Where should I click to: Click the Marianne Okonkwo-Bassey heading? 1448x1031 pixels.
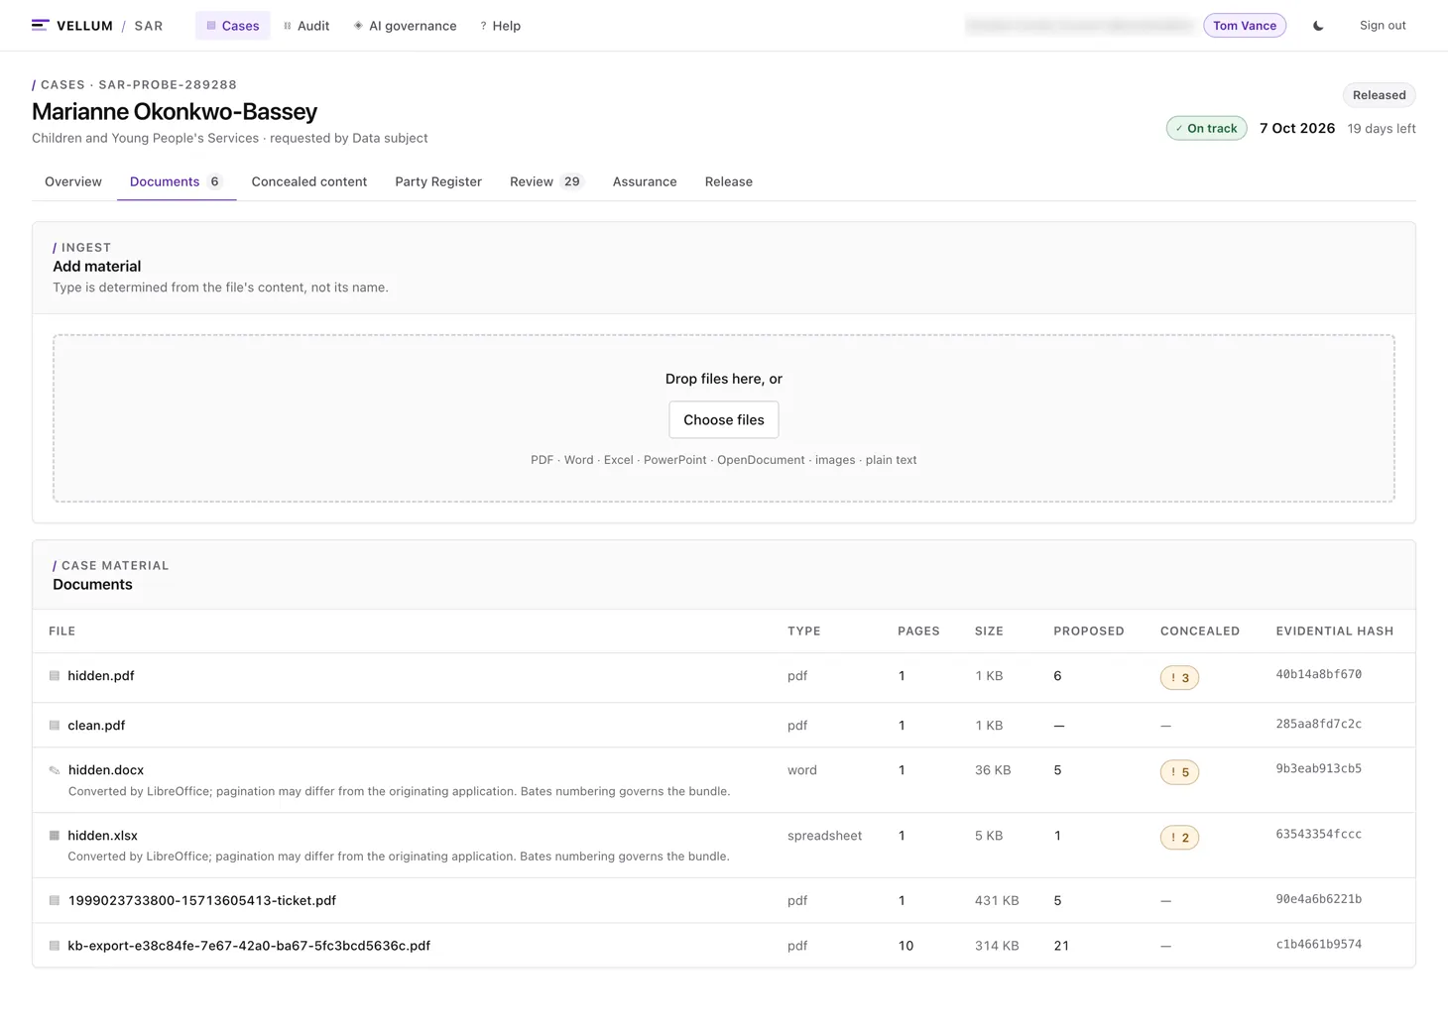pos(175,112)
